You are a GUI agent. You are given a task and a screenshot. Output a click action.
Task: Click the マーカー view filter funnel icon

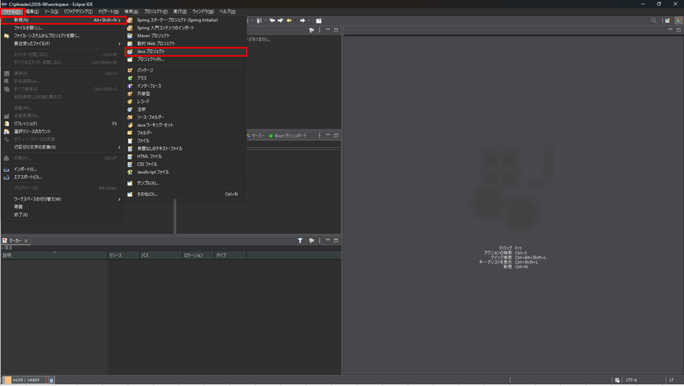tap(300, 241)
